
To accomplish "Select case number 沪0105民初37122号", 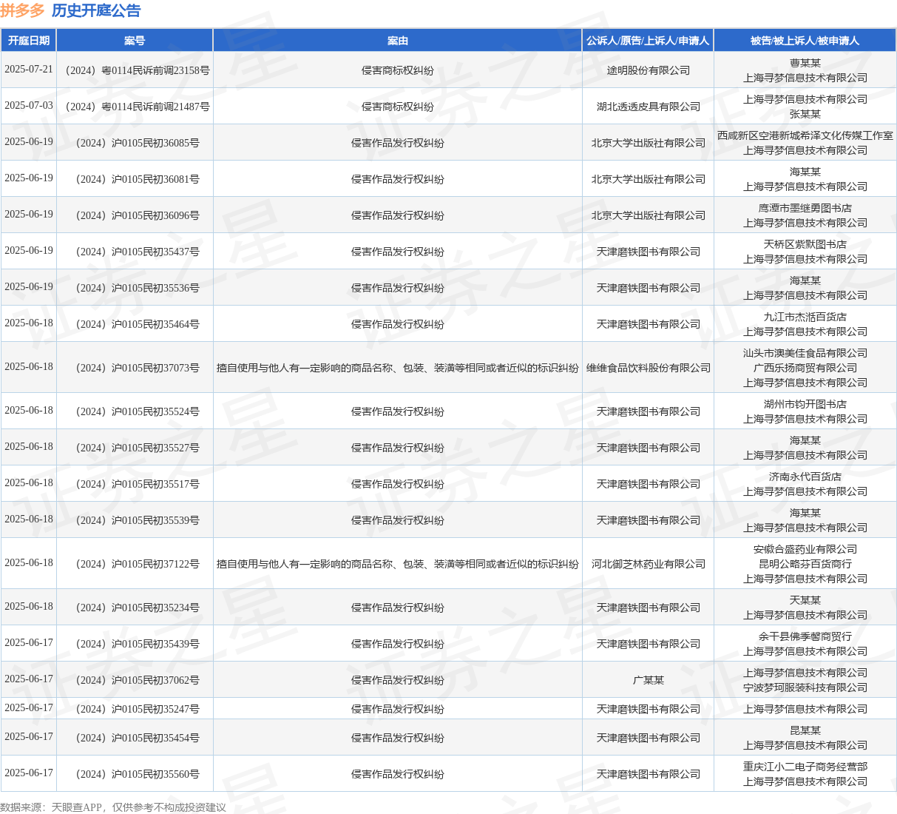I will point(135,564).
